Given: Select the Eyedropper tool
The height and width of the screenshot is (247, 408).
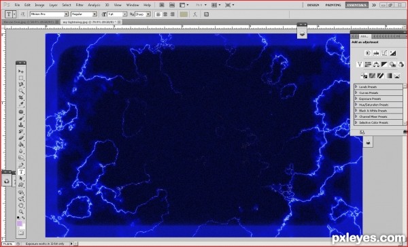Looking at the screenshot, I should tap(21, 104).
